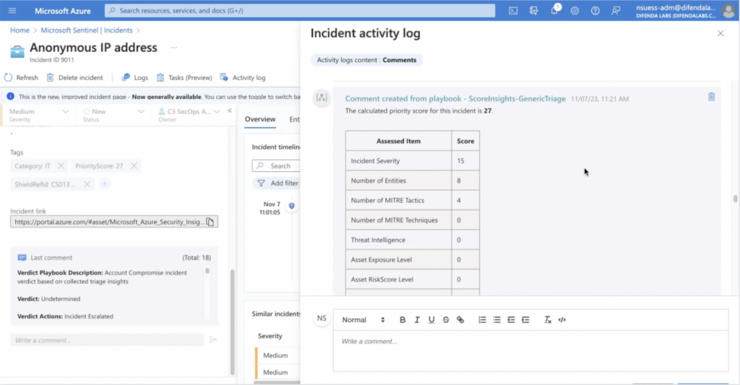740x385 pixels.
Task: Open the Normal text style dropdown
Action: click(363, 320)
